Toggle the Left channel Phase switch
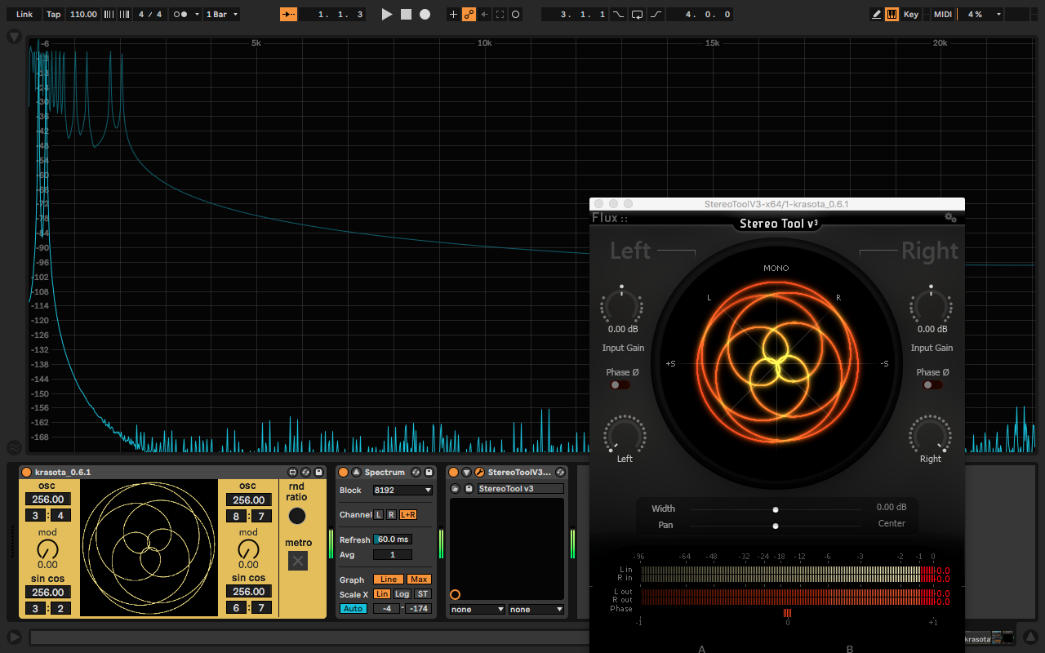 (618, 384)
